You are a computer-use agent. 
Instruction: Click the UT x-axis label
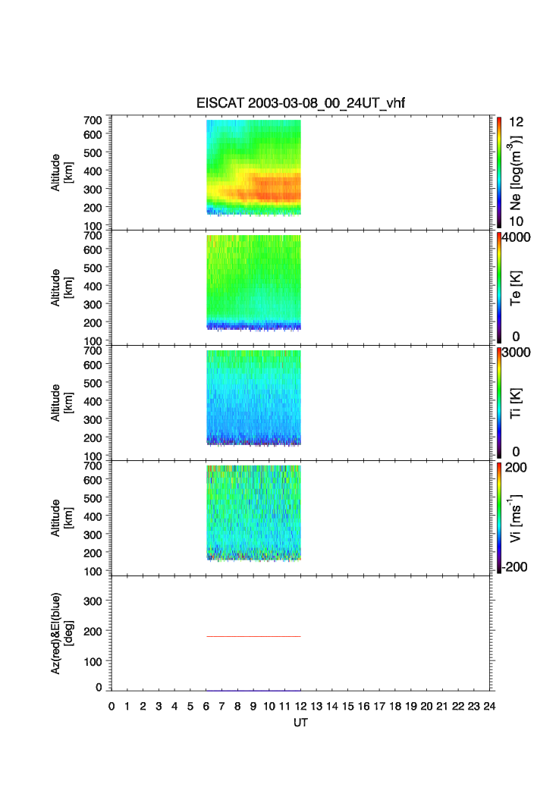[x=301, y=723]
